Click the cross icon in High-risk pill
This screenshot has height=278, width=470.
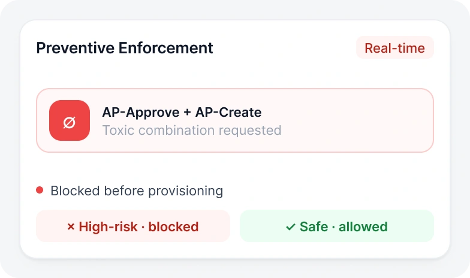coord(71,226)
